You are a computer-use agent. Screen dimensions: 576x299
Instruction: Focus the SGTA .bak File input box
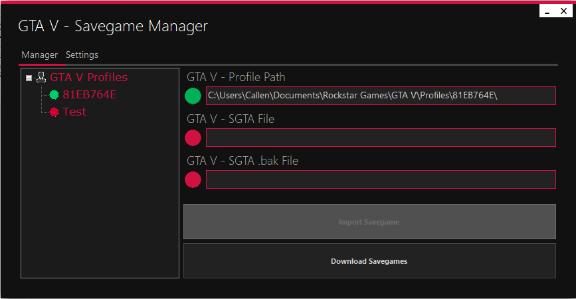(380, 179)
